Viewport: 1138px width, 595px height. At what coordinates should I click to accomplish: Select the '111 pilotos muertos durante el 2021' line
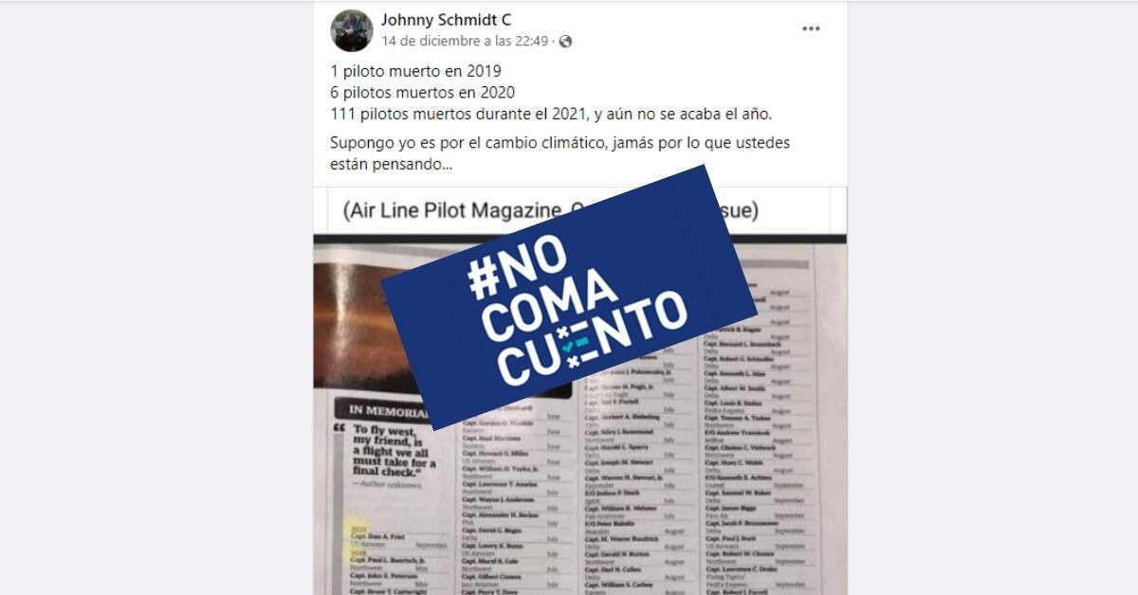click(x=551, y=115)
